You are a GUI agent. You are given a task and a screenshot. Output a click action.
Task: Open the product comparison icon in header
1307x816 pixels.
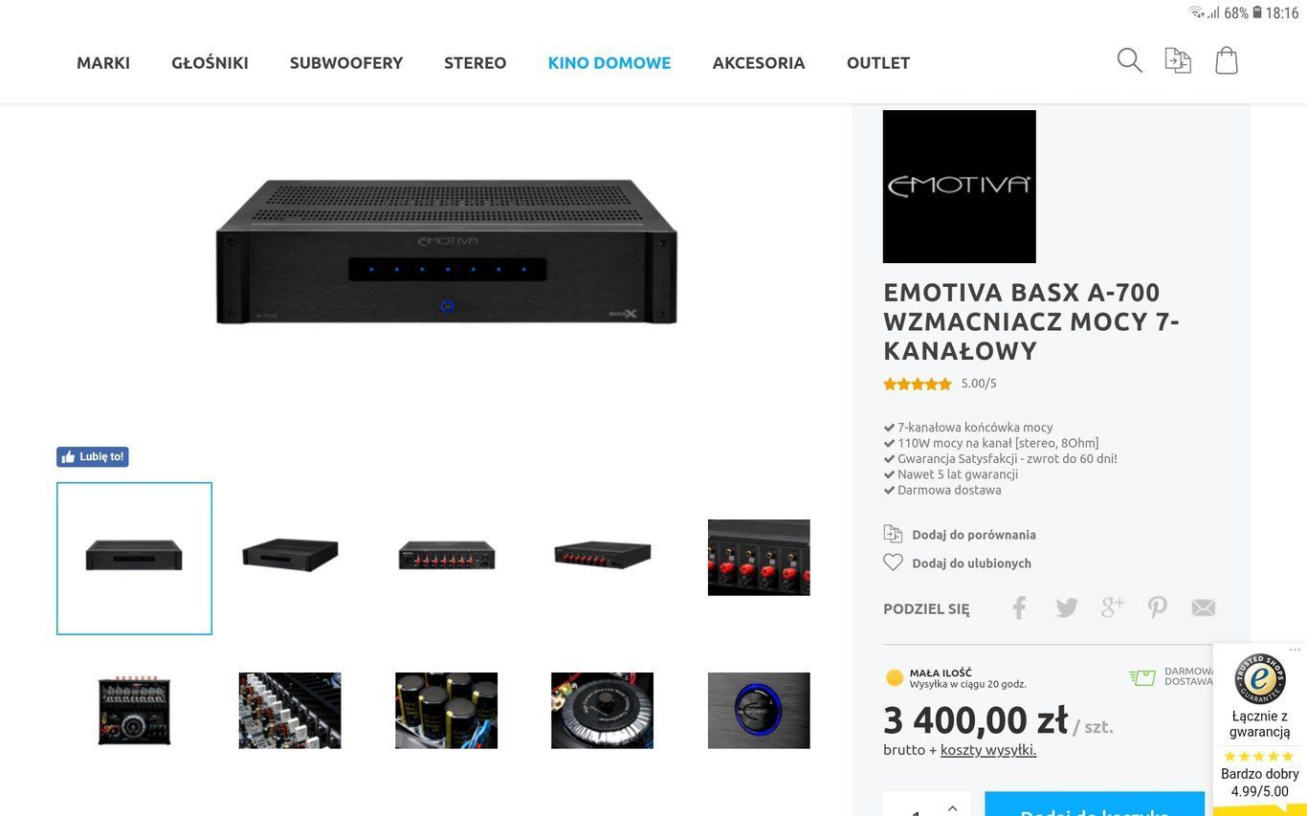[1178, 60]
